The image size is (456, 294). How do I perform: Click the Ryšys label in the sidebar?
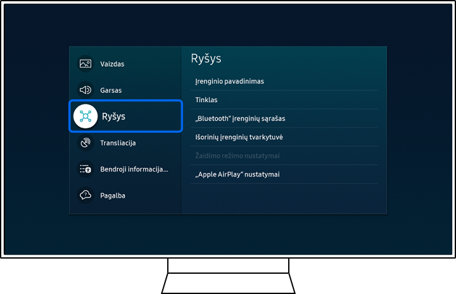(x=114, y=116)
